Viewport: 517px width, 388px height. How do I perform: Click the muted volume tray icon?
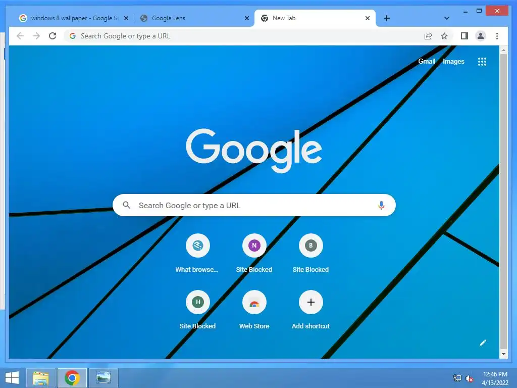469,378
